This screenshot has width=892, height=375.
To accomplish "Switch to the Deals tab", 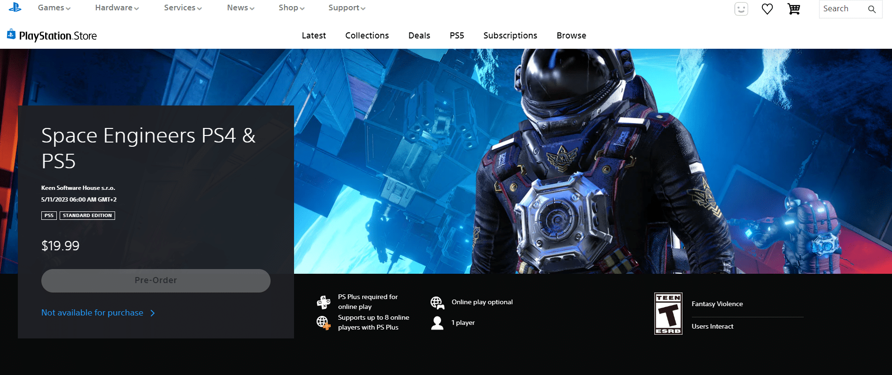I will pos(419,36).
